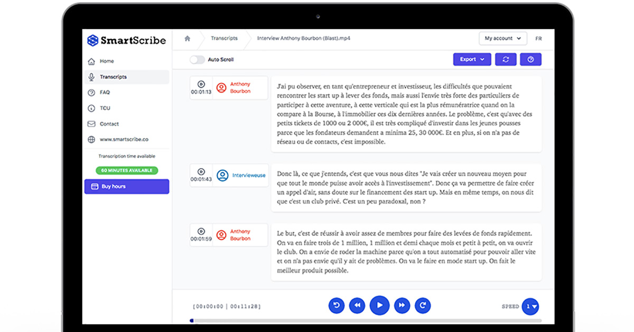Click the restart playback button

[337, 305]
